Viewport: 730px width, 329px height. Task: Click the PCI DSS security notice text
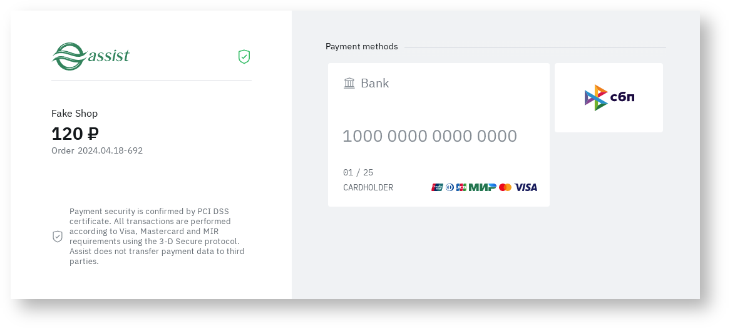tap(157, 236)
